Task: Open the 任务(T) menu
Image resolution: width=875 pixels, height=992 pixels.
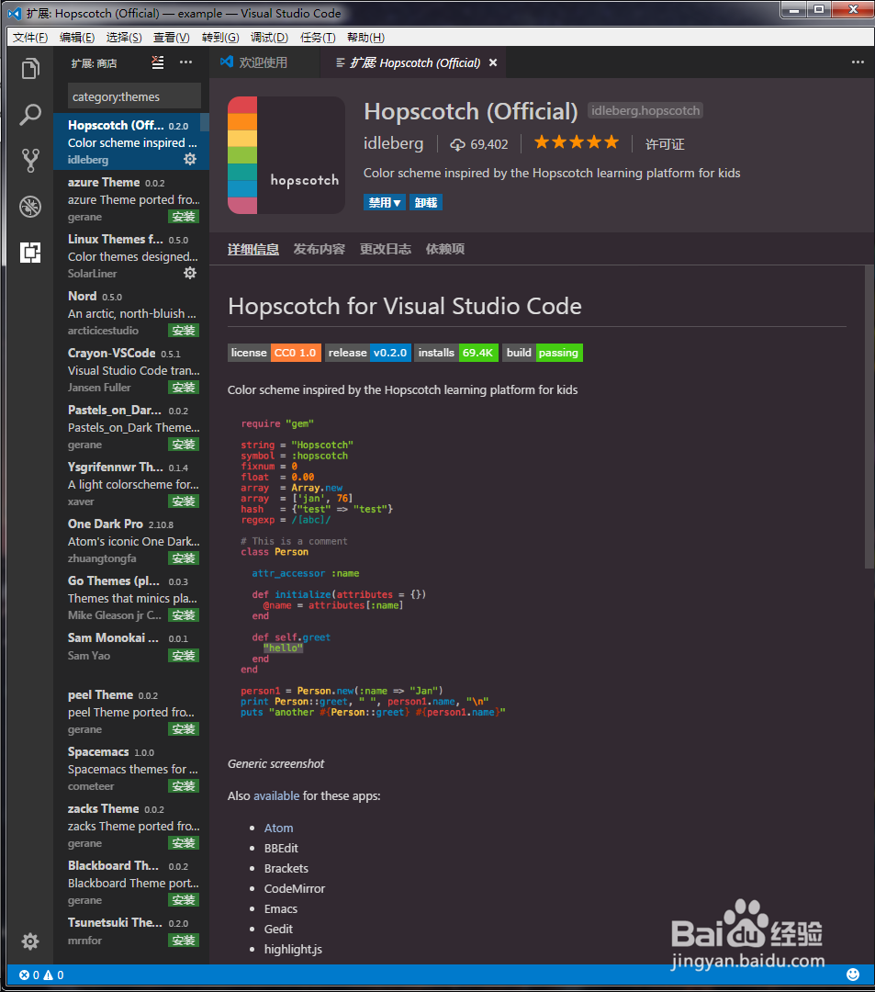Action: coord(318,38)
